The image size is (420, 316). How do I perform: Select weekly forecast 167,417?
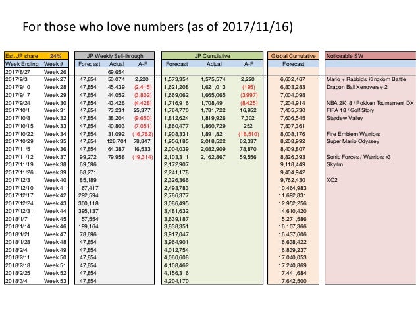point(88,188)
